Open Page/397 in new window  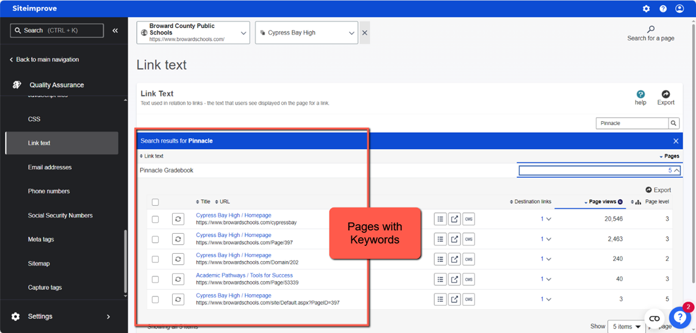[454, 239]
